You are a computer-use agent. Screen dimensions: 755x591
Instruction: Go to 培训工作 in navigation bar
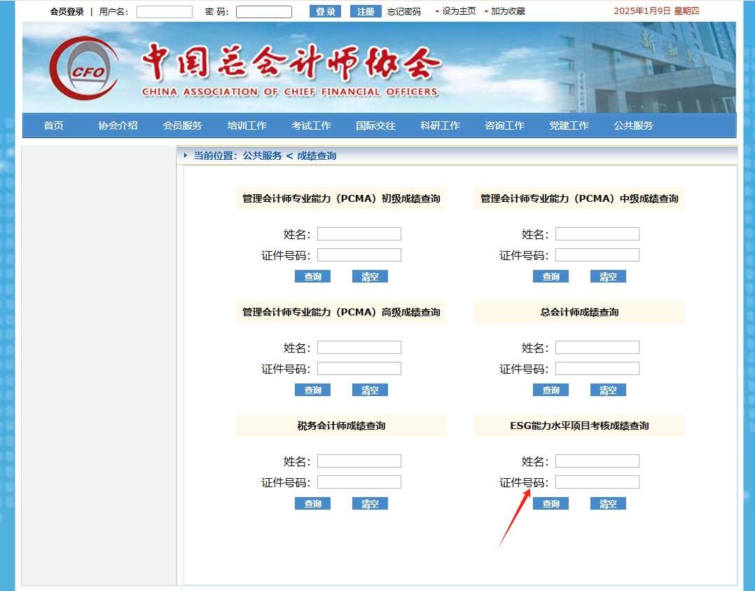pos(247,125)
